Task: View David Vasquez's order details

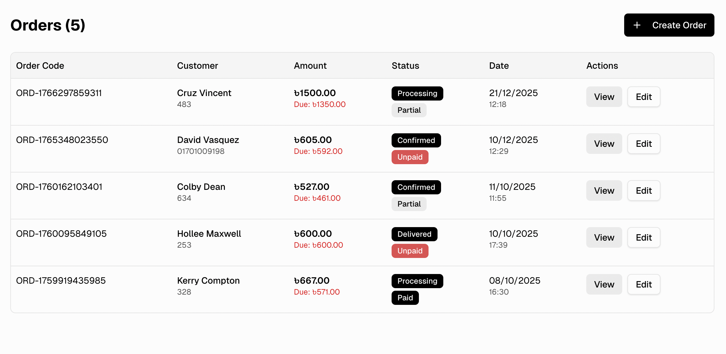Action: 604,144
